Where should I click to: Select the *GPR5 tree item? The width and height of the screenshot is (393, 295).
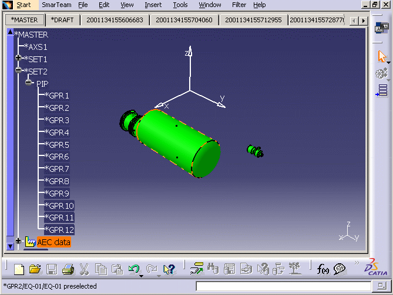[x=56, y=145]
